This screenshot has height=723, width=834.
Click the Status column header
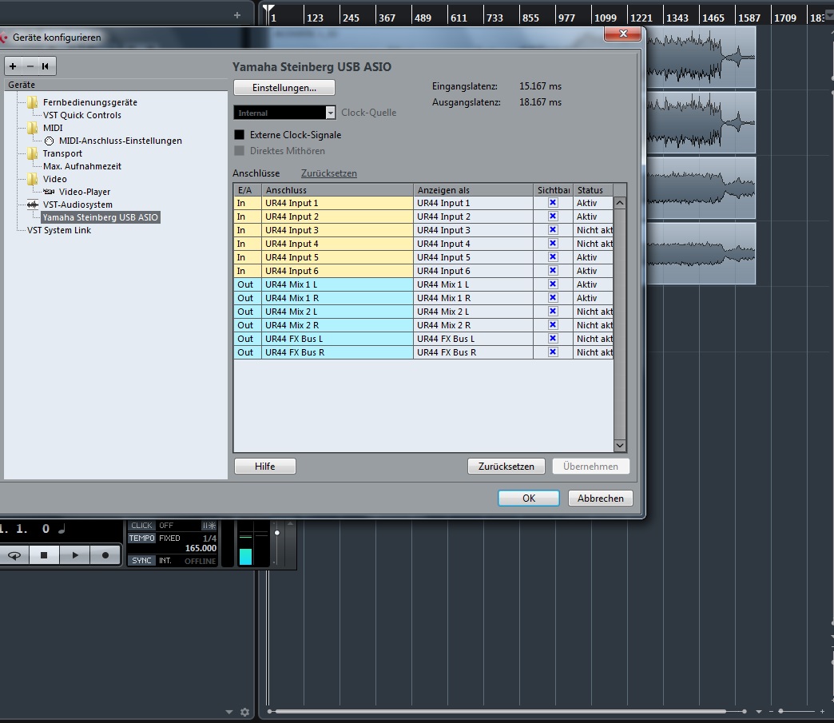593,190
